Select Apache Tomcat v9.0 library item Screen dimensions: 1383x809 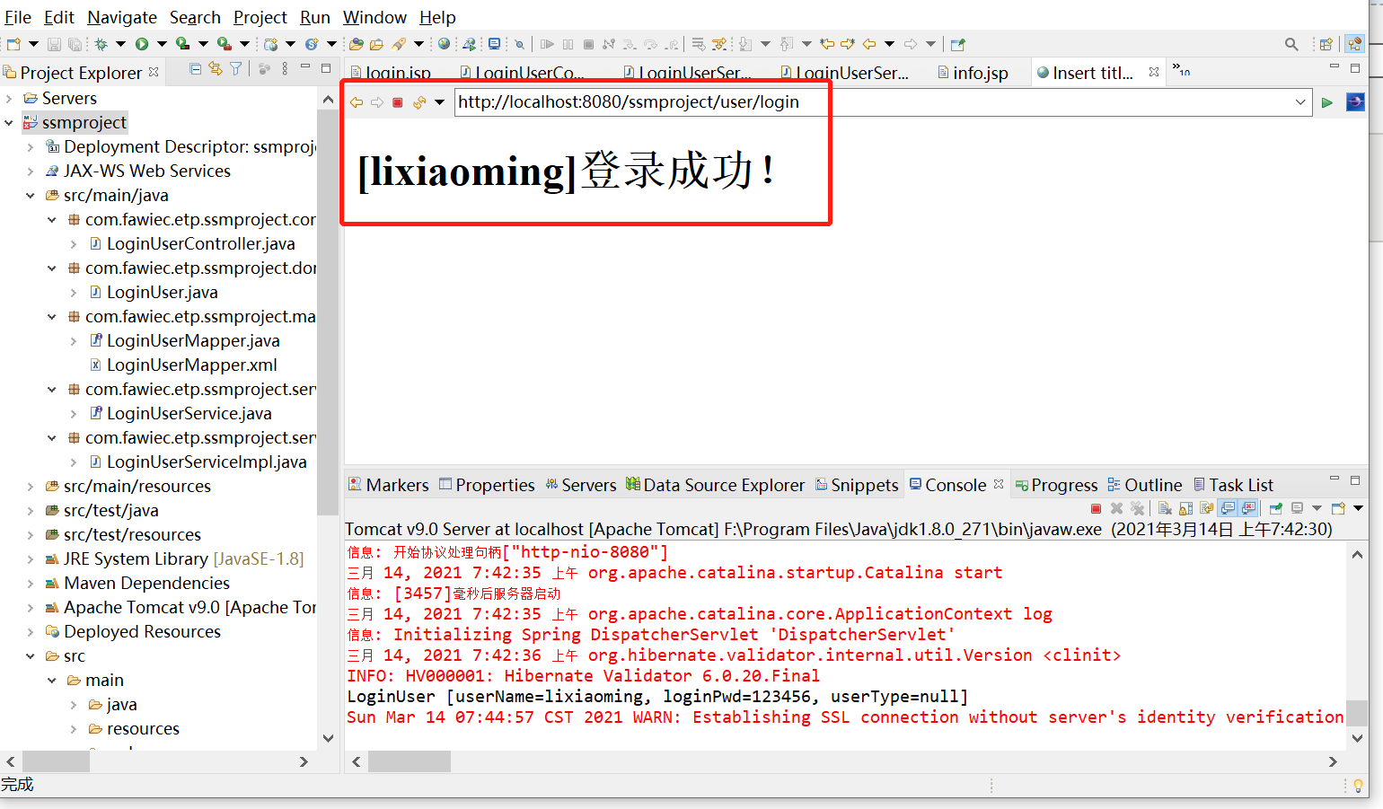pos(180,607)
